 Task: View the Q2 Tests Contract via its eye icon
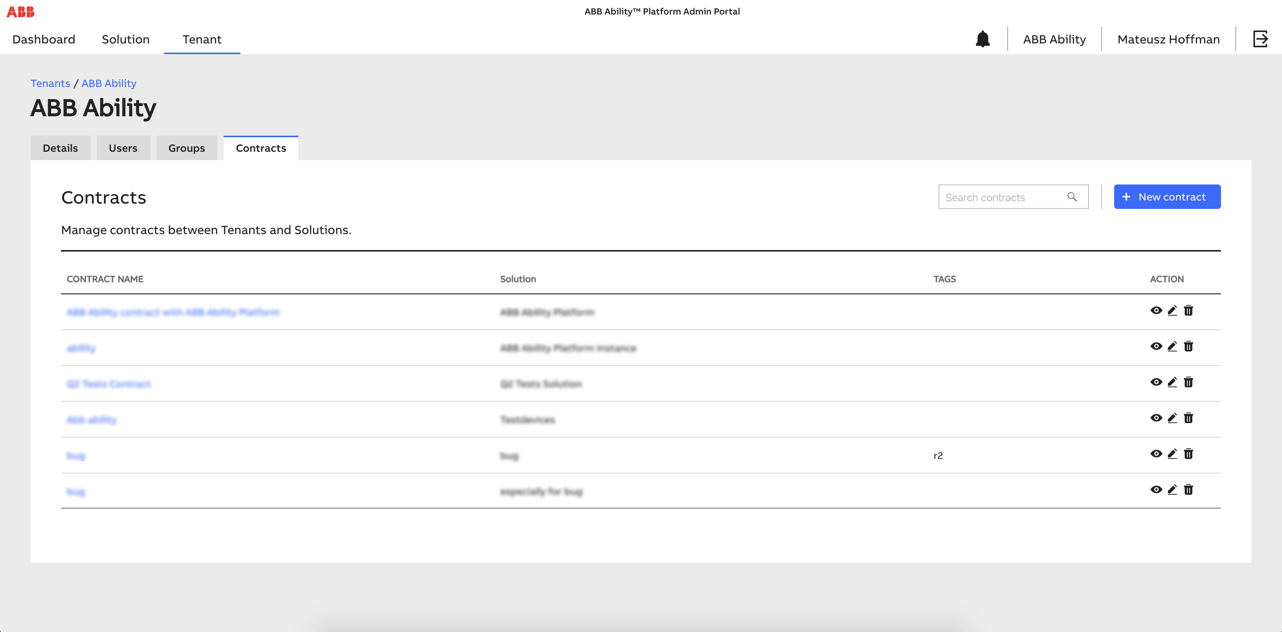click(x=1156, y=382)
